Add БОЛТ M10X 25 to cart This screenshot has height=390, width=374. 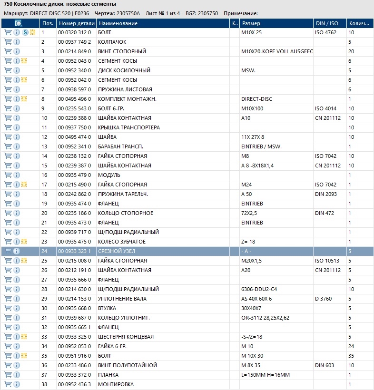tap(8, 32)
